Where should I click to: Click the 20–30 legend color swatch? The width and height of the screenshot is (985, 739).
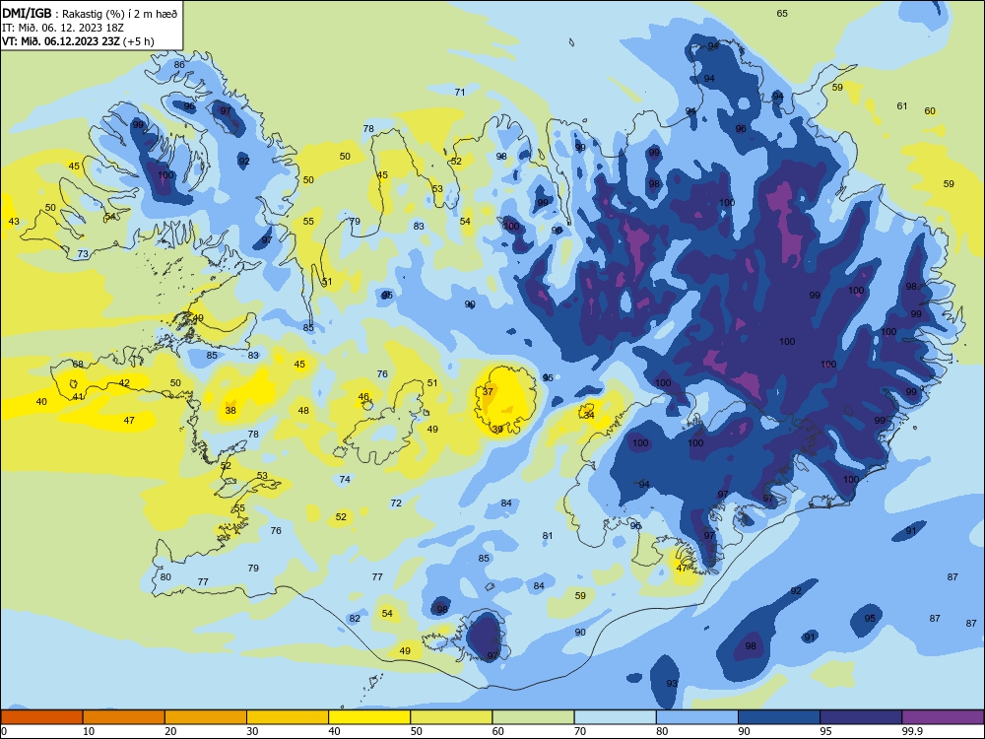click(x=206, y=717)
